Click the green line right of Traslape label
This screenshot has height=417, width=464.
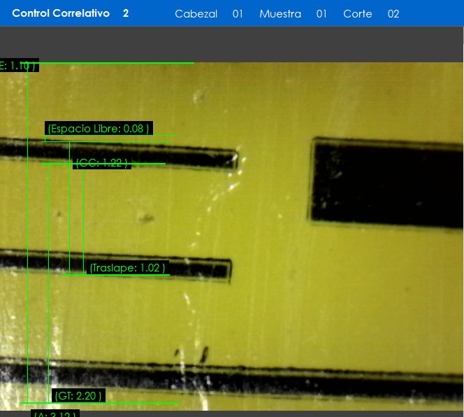coord(168,274)
